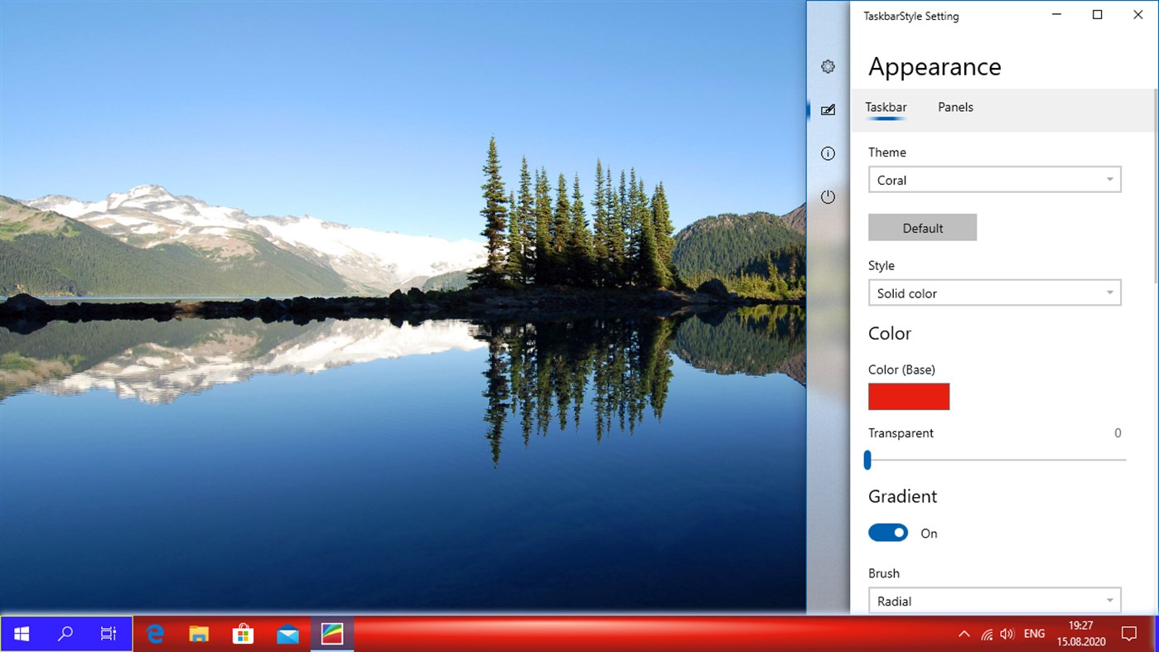Select the Taskbar tab
1159x652 pixels.
pyautogui.click(x=886, y=107)
